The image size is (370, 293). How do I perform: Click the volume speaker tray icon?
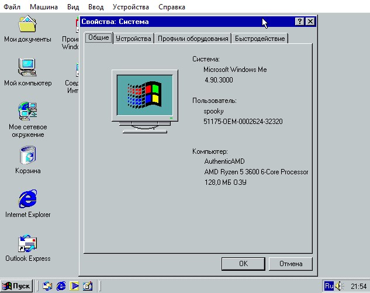[340, 286]
